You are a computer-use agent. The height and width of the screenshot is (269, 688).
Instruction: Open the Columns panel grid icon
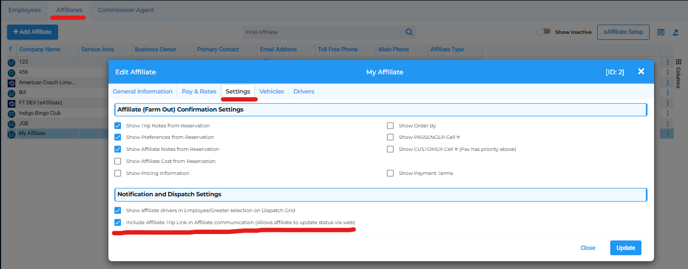point(678,62)
